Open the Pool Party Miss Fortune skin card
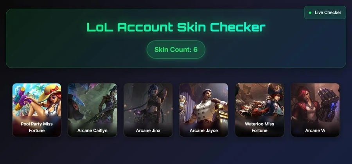 click(37, 110)
